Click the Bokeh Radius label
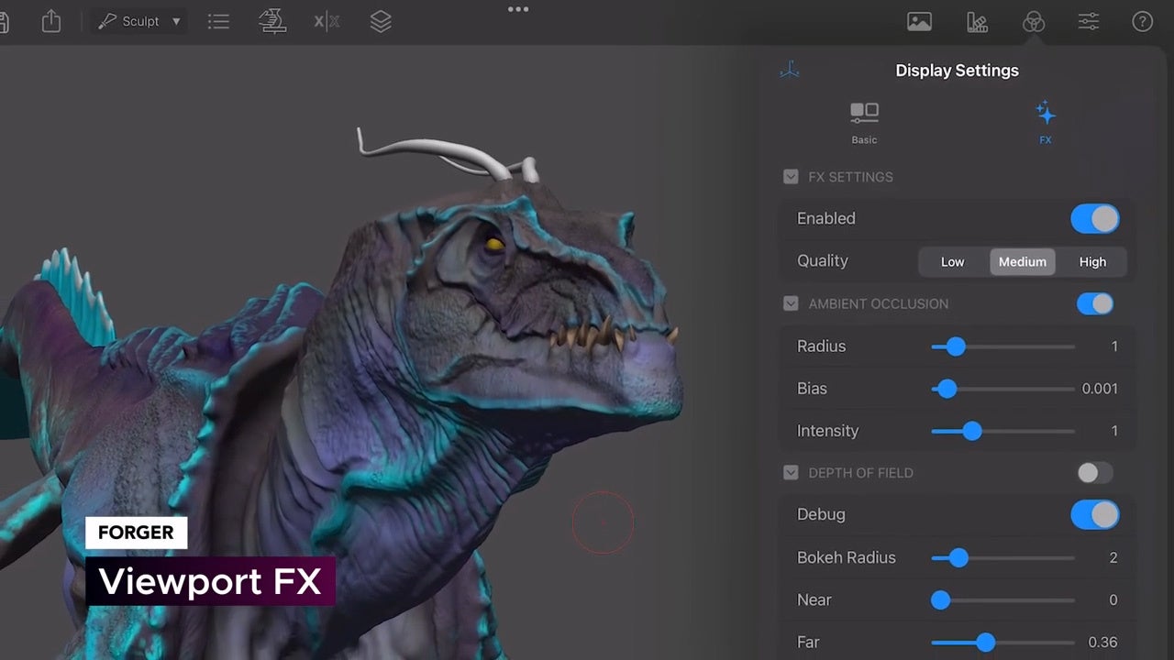Image resolution: width=1174 pixels, height=660 pixels. click(x=847, y=557)
